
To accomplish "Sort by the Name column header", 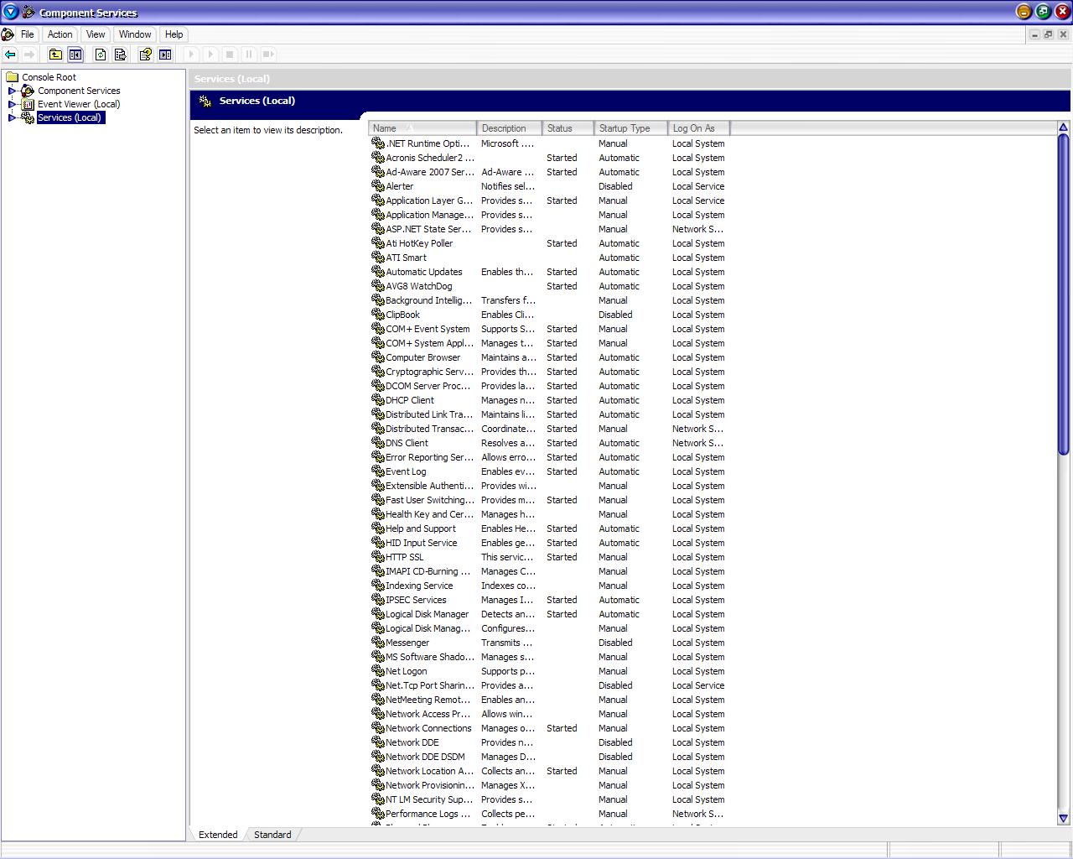I will 422,128.
